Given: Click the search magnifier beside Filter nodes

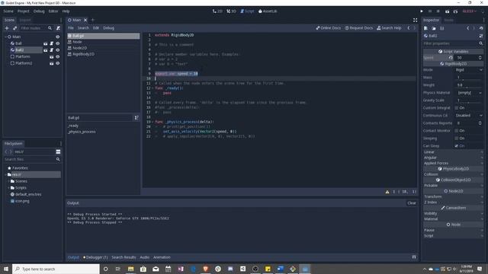Looking at the screenshot, I should point(50,28).
